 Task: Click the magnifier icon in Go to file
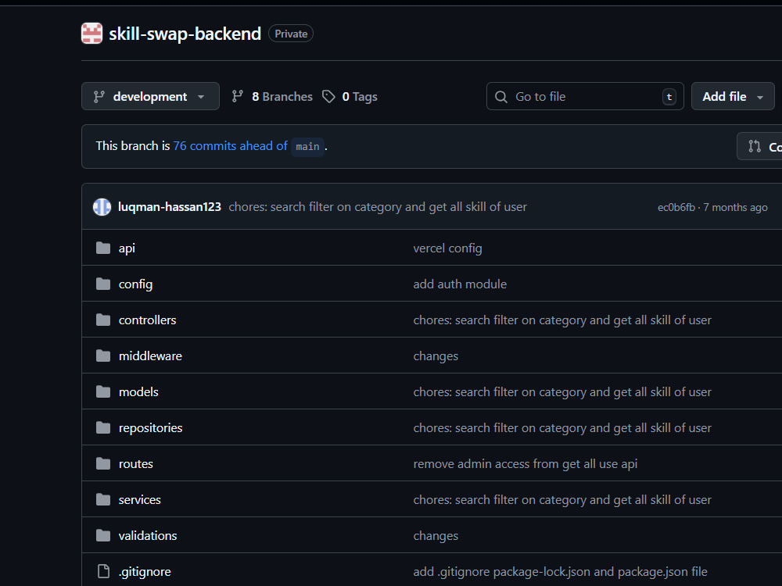click(x=500, y=97)
